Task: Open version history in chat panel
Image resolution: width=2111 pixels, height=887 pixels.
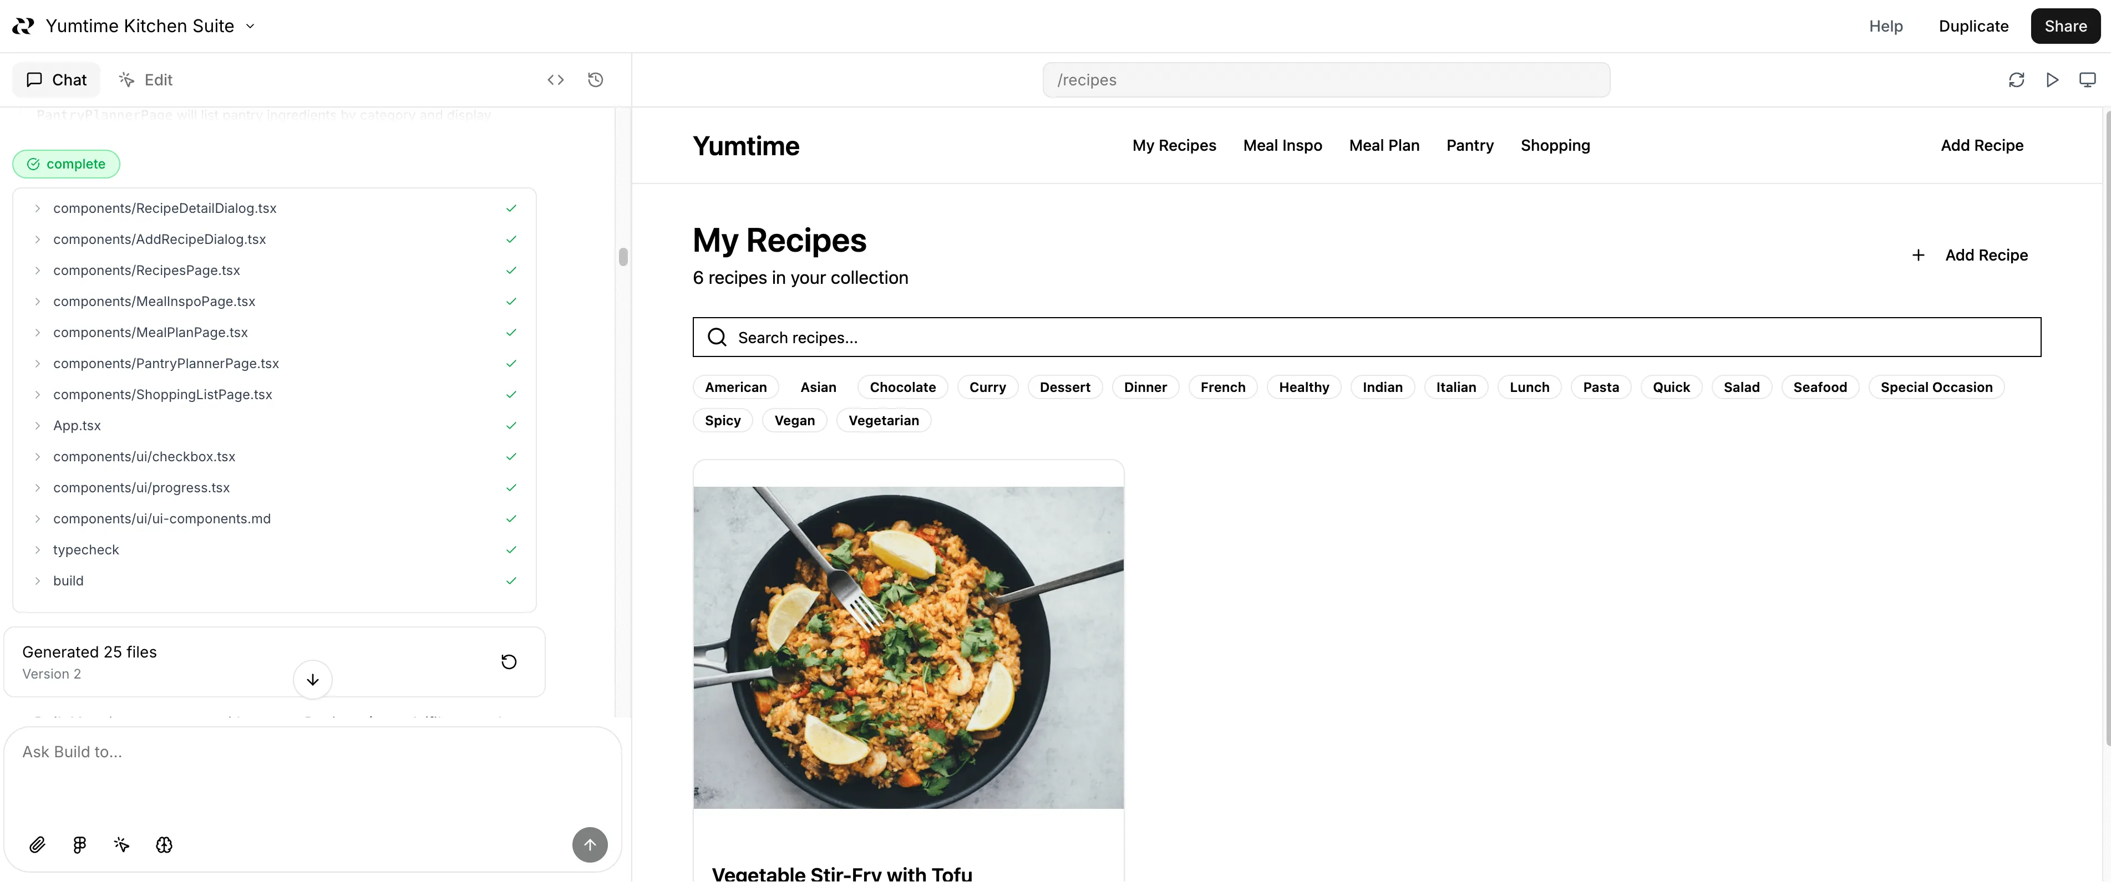Action: click(x=596, y=79)
